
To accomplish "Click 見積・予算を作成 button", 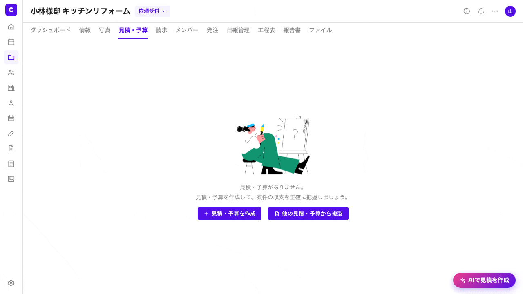I will tap(230, 214).
